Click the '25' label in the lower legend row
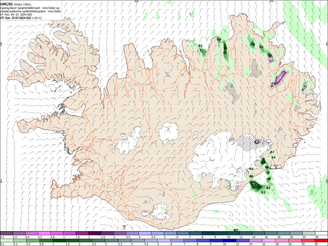The height and width of the screenshot is (246, 328). [303, 244]
